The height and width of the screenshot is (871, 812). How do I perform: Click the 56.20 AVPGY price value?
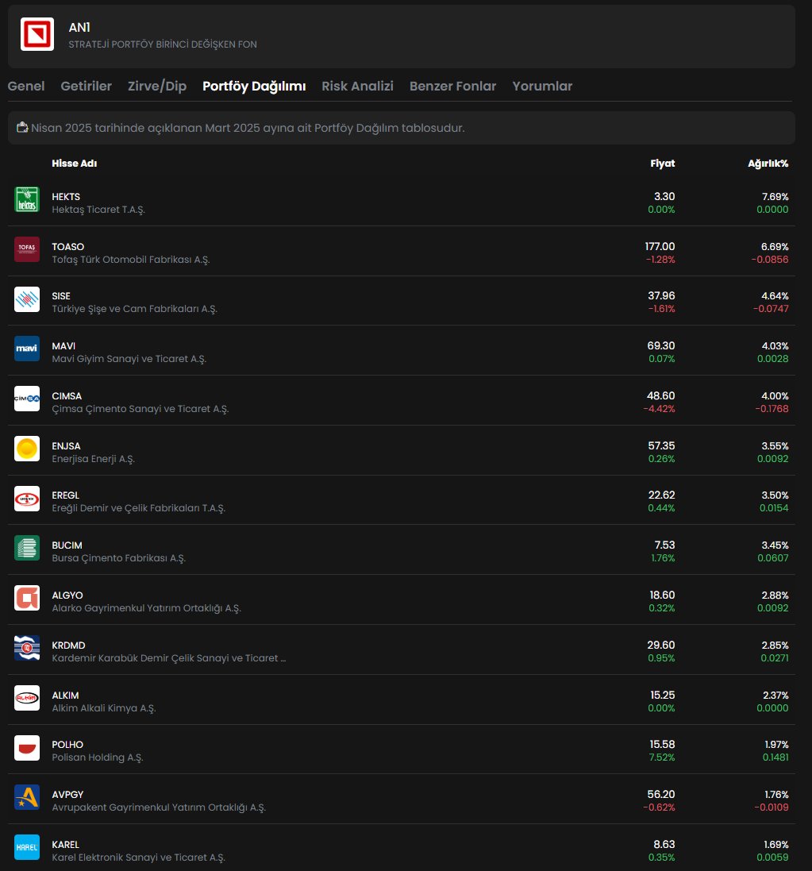pyautogui.click(x=661, y=794)
